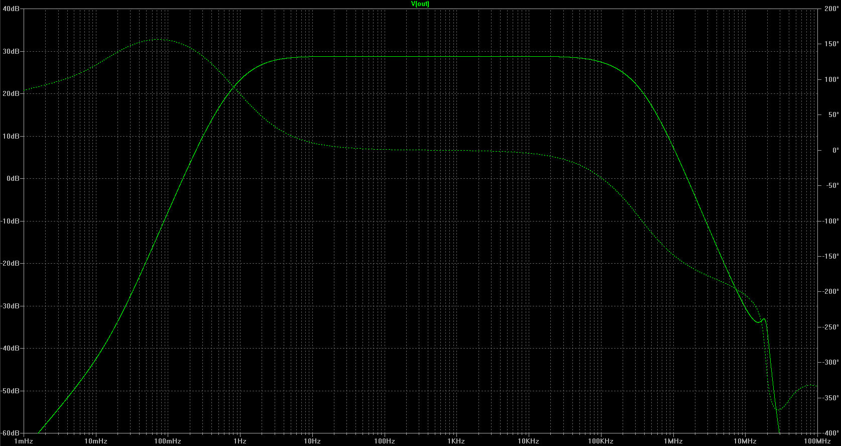Viewport: 841px width, 446px height.
Task: Click the 100Hz frequency axis label
Action: point(384,441)
